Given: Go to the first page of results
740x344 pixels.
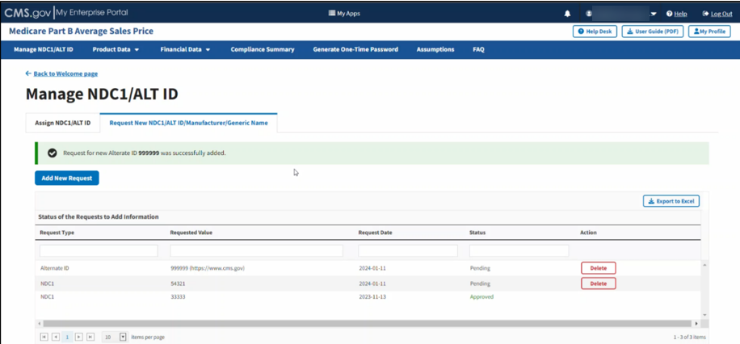Looking at the screenshot, I should tap(44, 337).
